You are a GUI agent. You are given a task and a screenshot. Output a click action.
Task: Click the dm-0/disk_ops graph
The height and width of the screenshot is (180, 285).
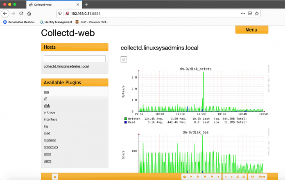pos(195,151)
